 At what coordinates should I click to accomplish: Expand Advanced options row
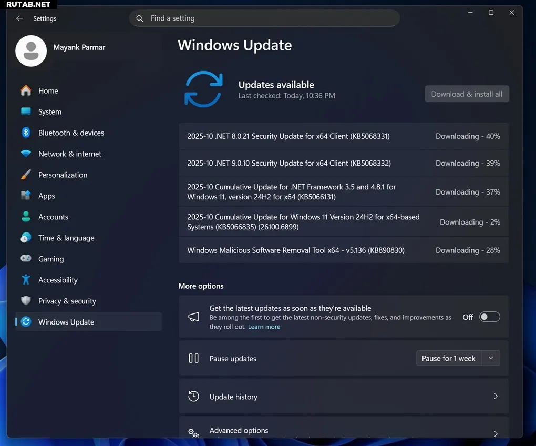(x=495, y=433)
